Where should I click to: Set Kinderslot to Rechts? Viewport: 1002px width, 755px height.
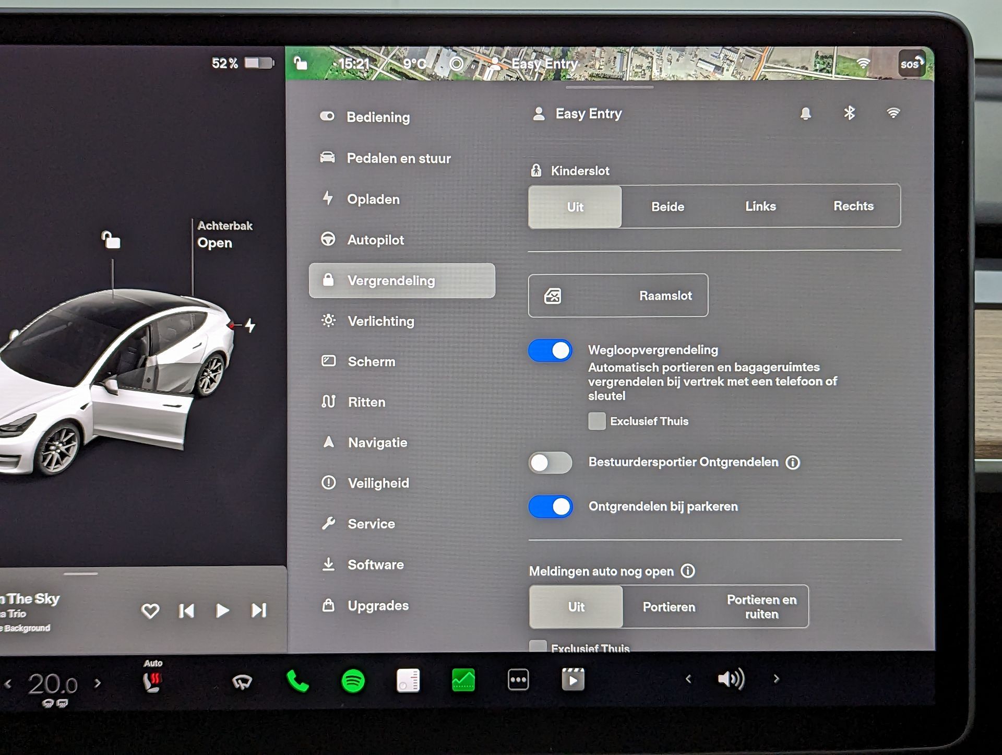(x=853, y=206)
